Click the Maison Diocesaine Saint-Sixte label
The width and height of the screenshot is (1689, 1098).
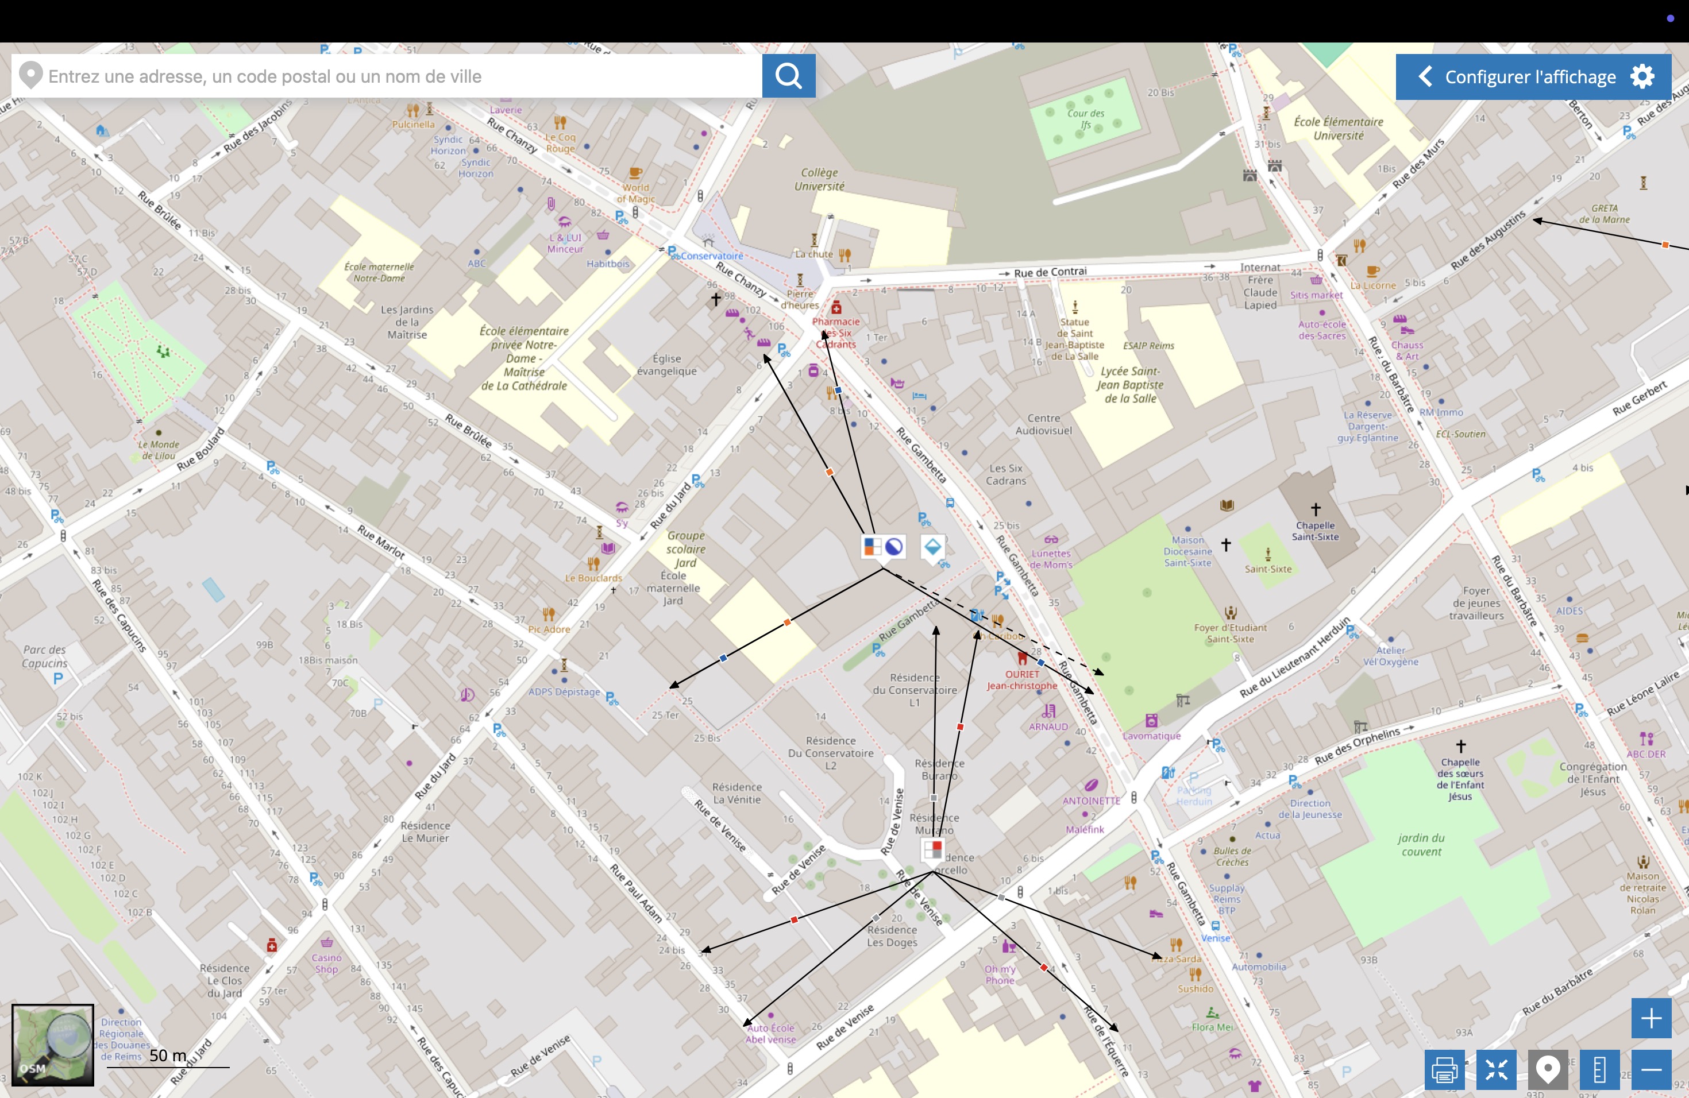tap(1187, 551)
